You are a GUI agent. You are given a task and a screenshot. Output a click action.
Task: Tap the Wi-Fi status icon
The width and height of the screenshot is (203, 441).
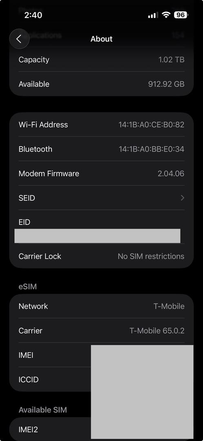tap(166, 15)
